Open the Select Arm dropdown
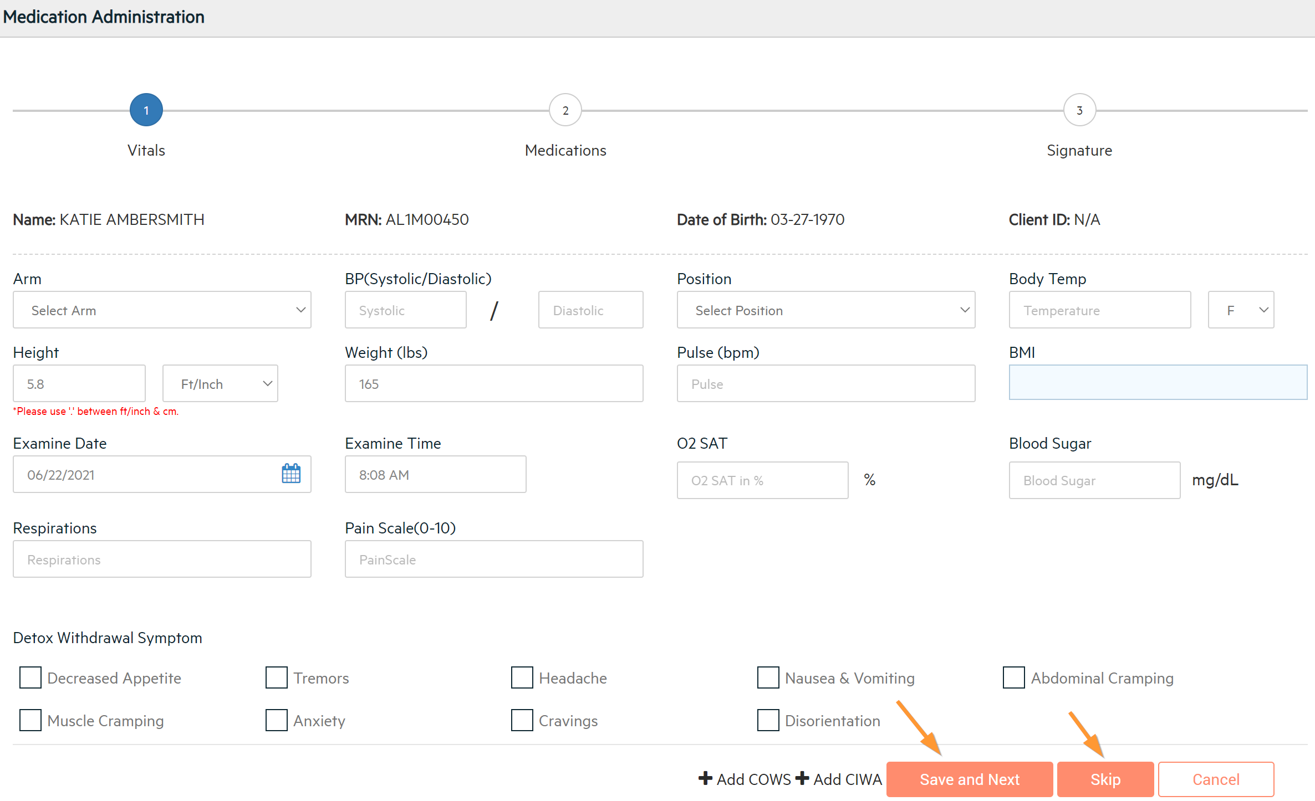The width and height of the screenshot is (1315, 801). [x=162, y=310]
